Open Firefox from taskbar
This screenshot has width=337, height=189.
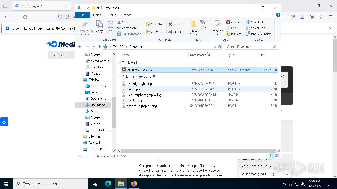(x=134, y=184)
